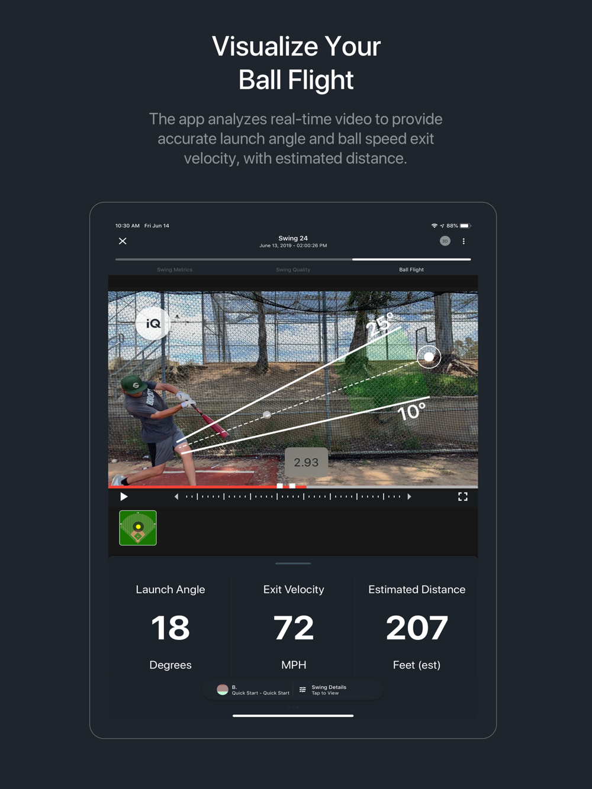Switch to the Swing Quality tab
The height and width of the screenshot is (789, 592).
tap(293, 270)
